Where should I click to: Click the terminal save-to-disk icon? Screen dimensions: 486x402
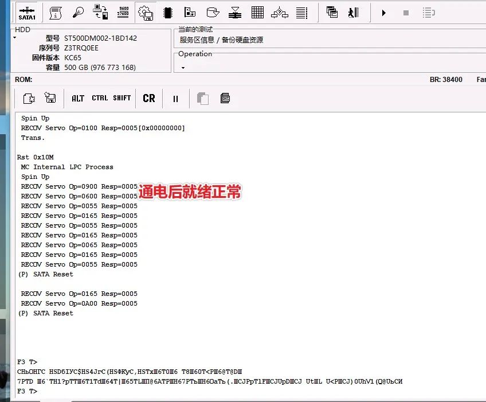50,97
